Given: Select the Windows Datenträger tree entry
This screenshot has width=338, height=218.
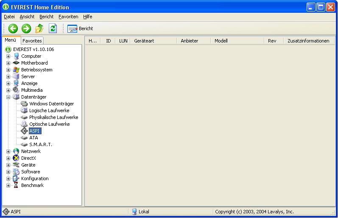Looking at the screenshot, I should (x=51, y=104).
